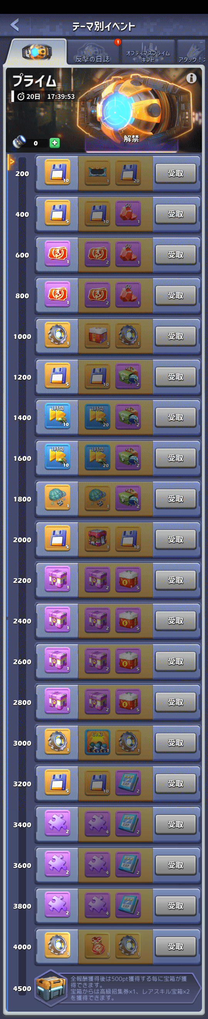Tap the green plus to add currency
Viewport: 208px width, 1019px height.
coord(55,143)
